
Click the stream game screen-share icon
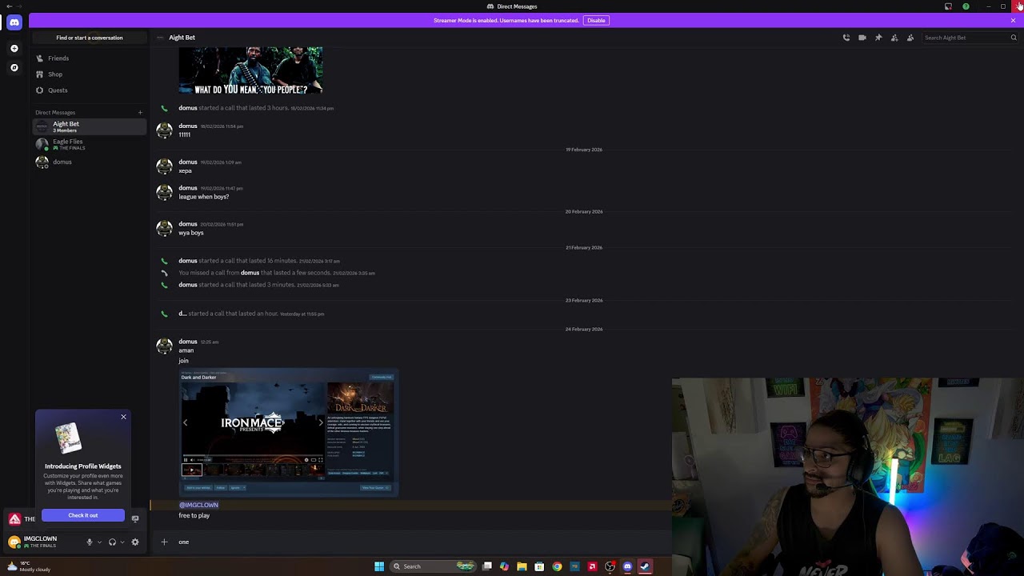coord(134,518)
